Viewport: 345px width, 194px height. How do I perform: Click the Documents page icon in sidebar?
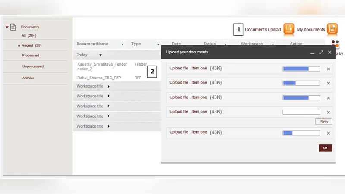point(13,27)
